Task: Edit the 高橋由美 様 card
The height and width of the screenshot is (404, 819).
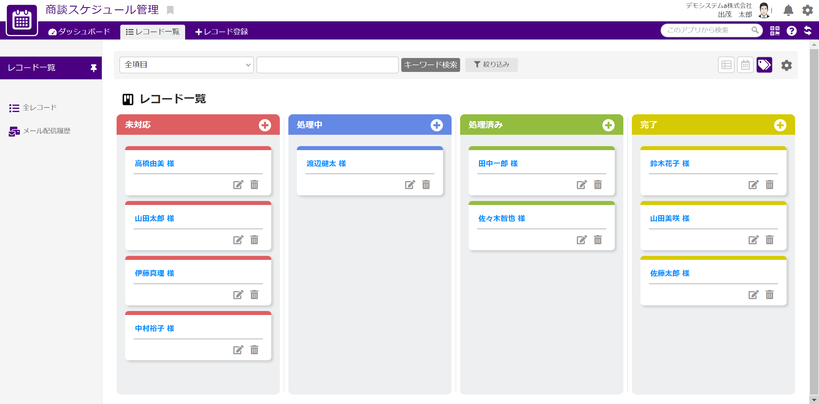Action: [238, 184]
